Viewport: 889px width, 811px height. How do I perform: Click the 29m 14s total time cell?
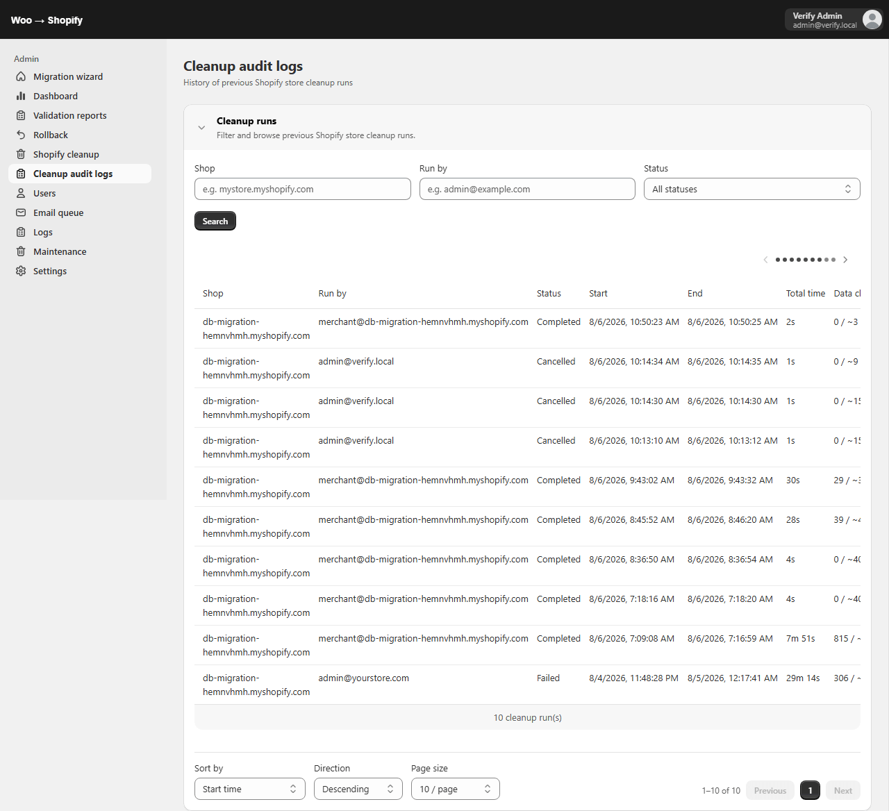803,678
